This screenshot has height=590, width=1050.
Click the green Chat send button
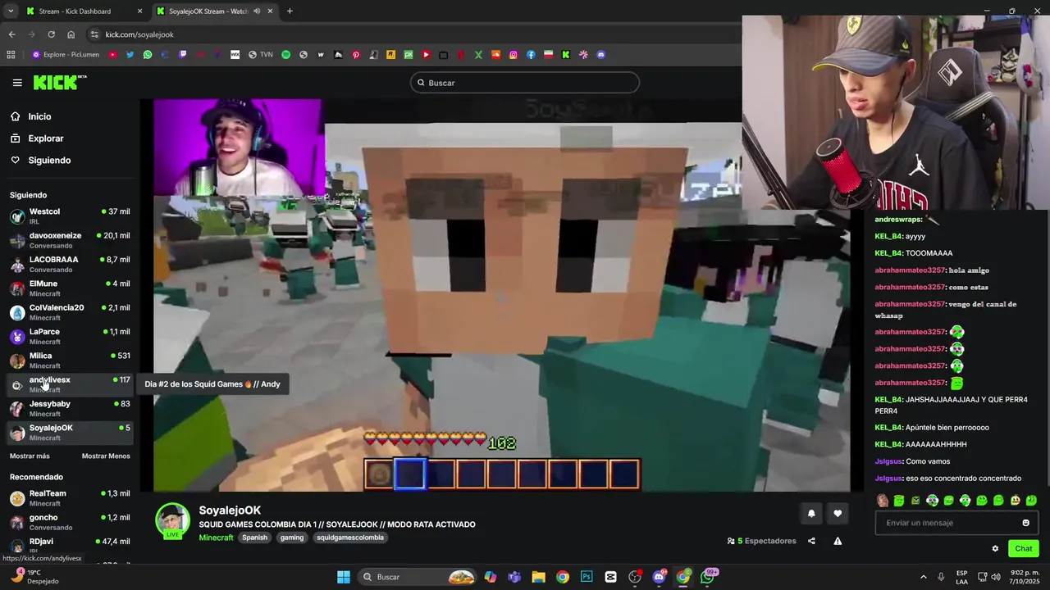click(1024, 549)
